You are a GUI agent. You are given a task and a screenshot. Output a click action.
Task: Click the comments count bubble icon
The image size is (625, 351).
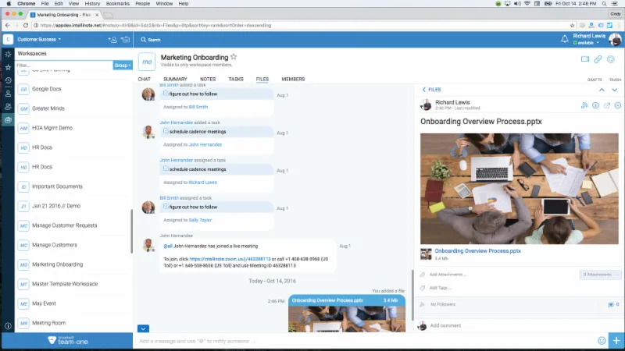[x=611, y=304]
